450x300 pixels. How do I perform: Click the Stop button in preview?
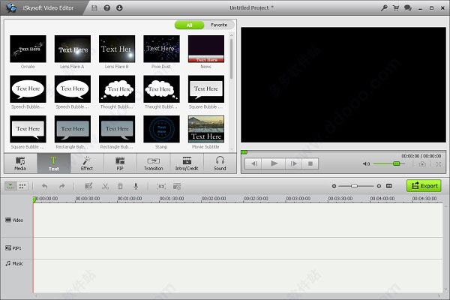click(310, 163)
